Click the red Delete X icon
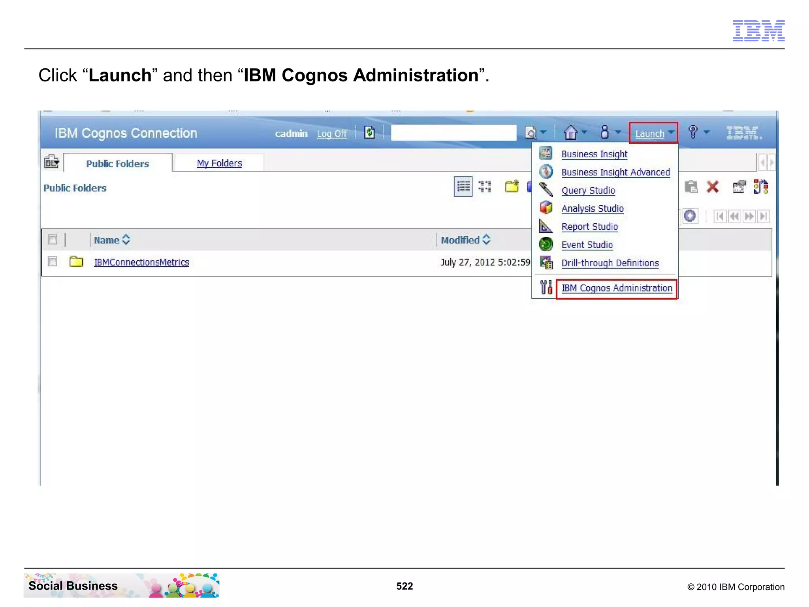 [x=713, y=187]
